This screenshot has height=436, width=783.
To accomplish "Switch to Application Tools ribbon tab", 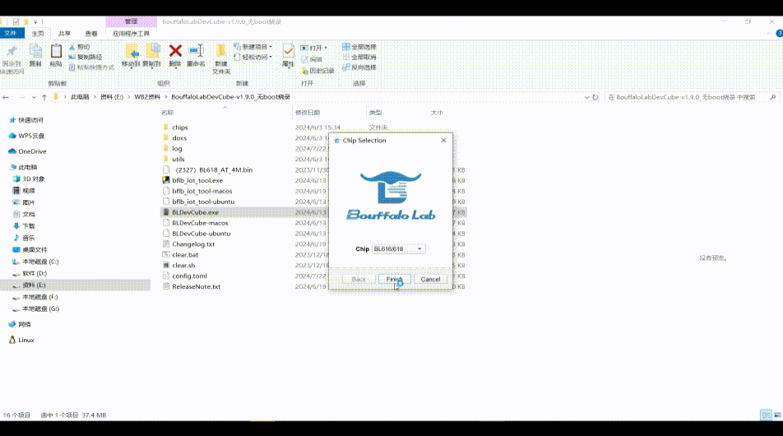I will (x=131, y=34).
